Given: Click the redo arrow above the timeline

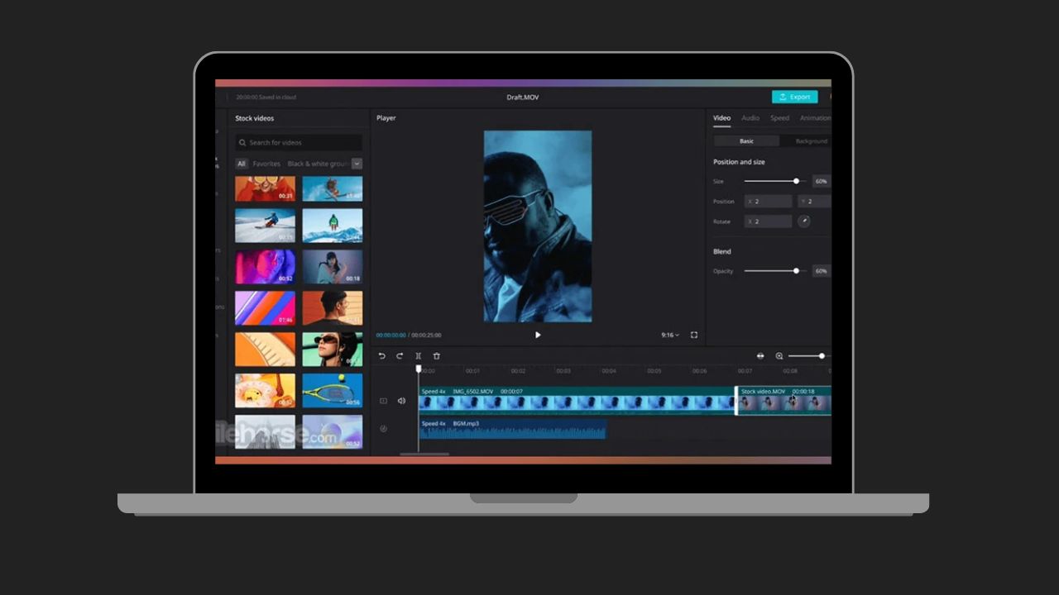Looking at the screenshot, I should tap(400, 356).
